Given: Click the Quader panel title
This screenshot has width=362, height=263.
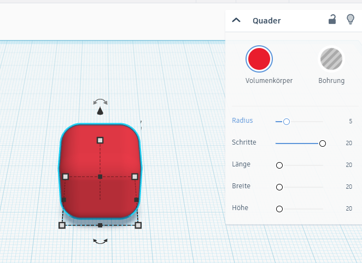Looking at the screenshot, I should [x=267, y=21].
